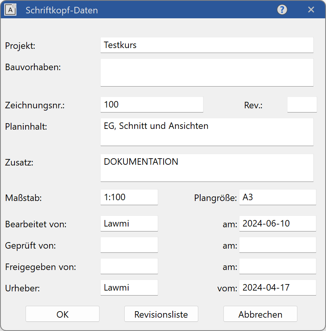Click the date field showing 2024-06-10
Image resolution: width=326 pixels, height=331 pixels.
point(278,223)
